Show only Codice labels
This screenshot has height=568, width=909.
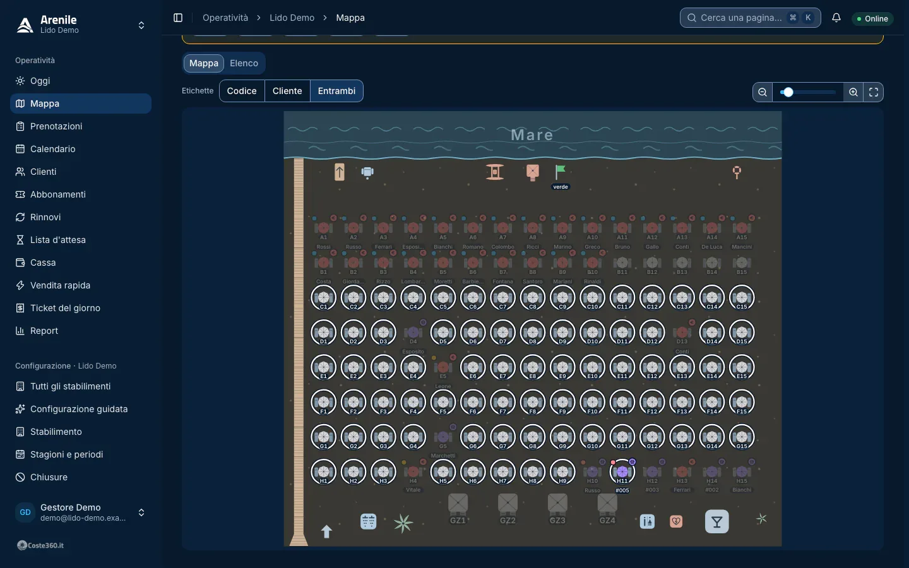pos(242,91)
